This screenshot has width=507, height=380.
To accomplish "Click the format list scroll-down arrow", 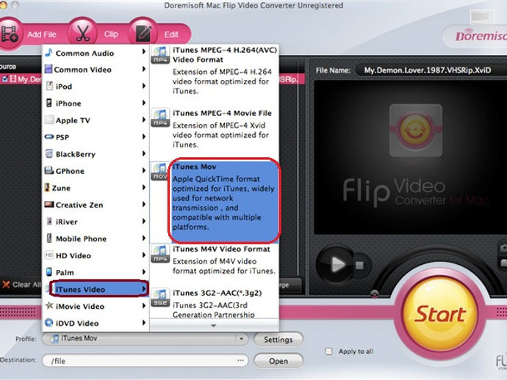I will tap(213, 326).
